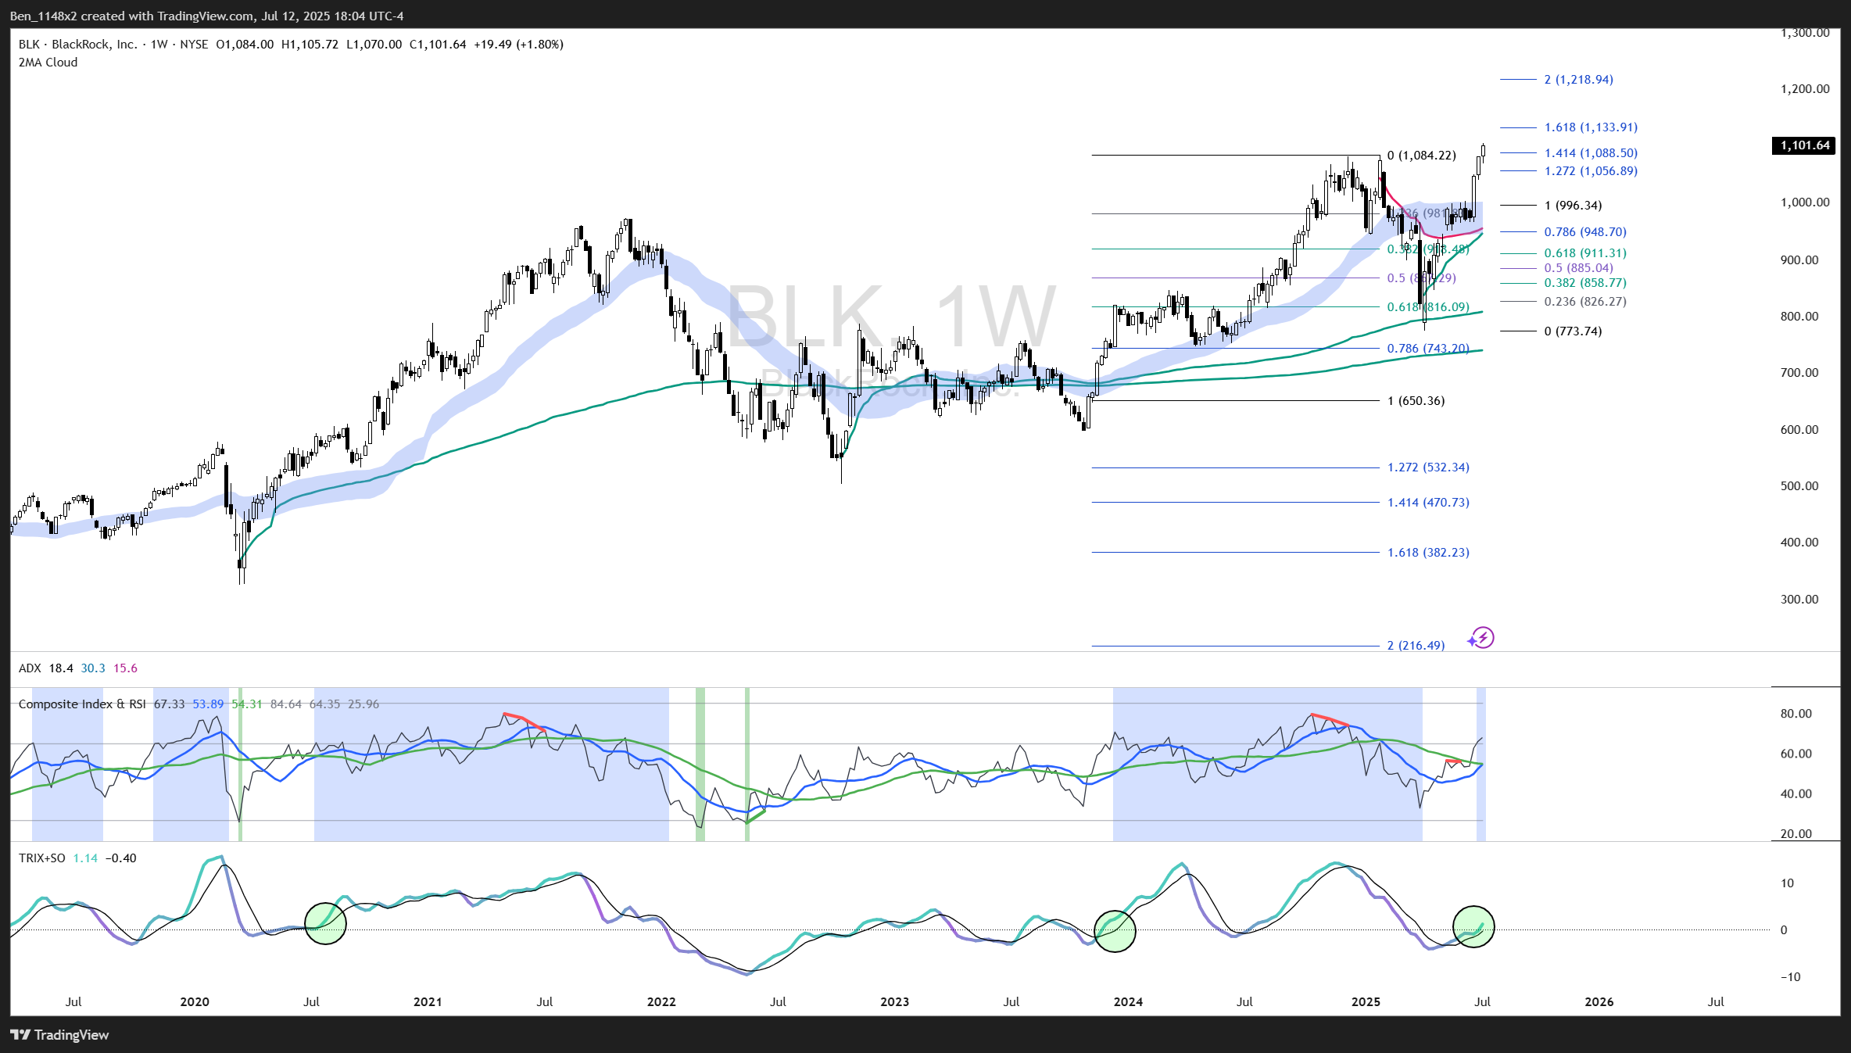The width and height of the screenshot is (1851, 1053).
Task: Click the green circle near 2024 on TRIX
Action: [1115, 931]
